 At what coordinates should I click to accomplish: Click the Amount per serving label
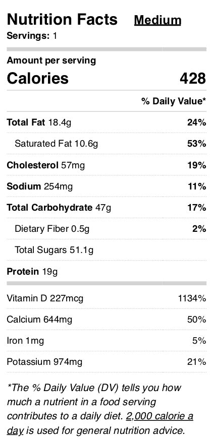[51, 60]
